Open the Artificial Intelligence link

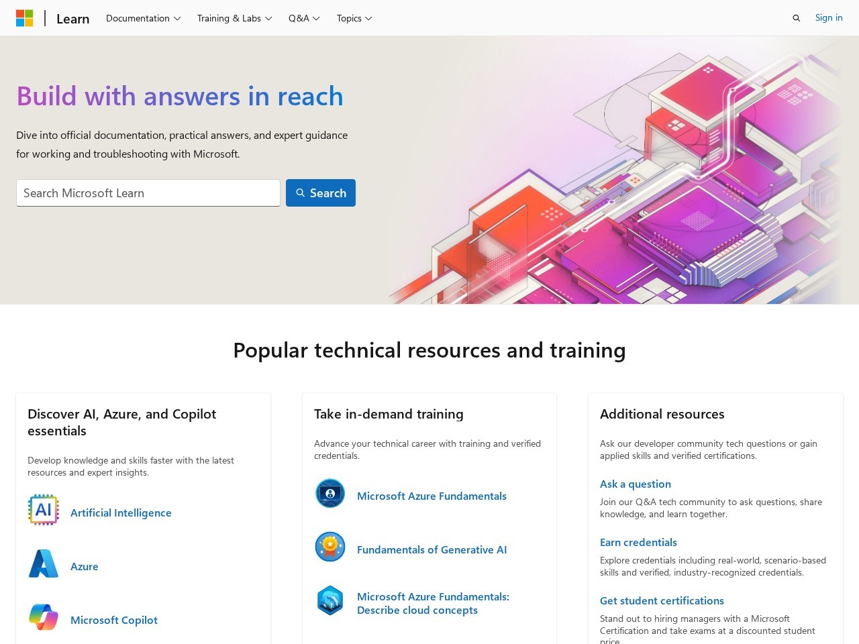pos(121,513)
